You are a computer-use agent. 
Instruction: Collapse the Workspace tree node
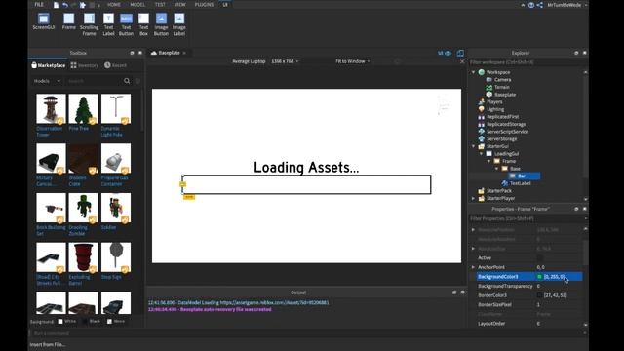473,72
